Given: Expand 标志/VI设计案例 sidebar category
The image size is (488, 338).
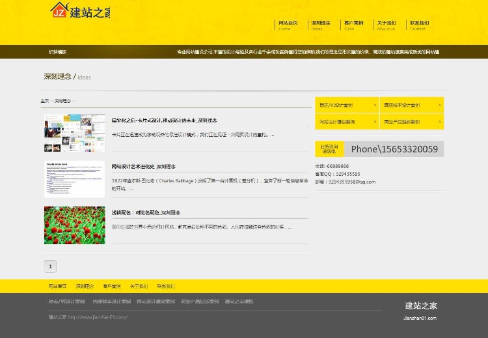Looking at the screenshot, I should point(346,105).
